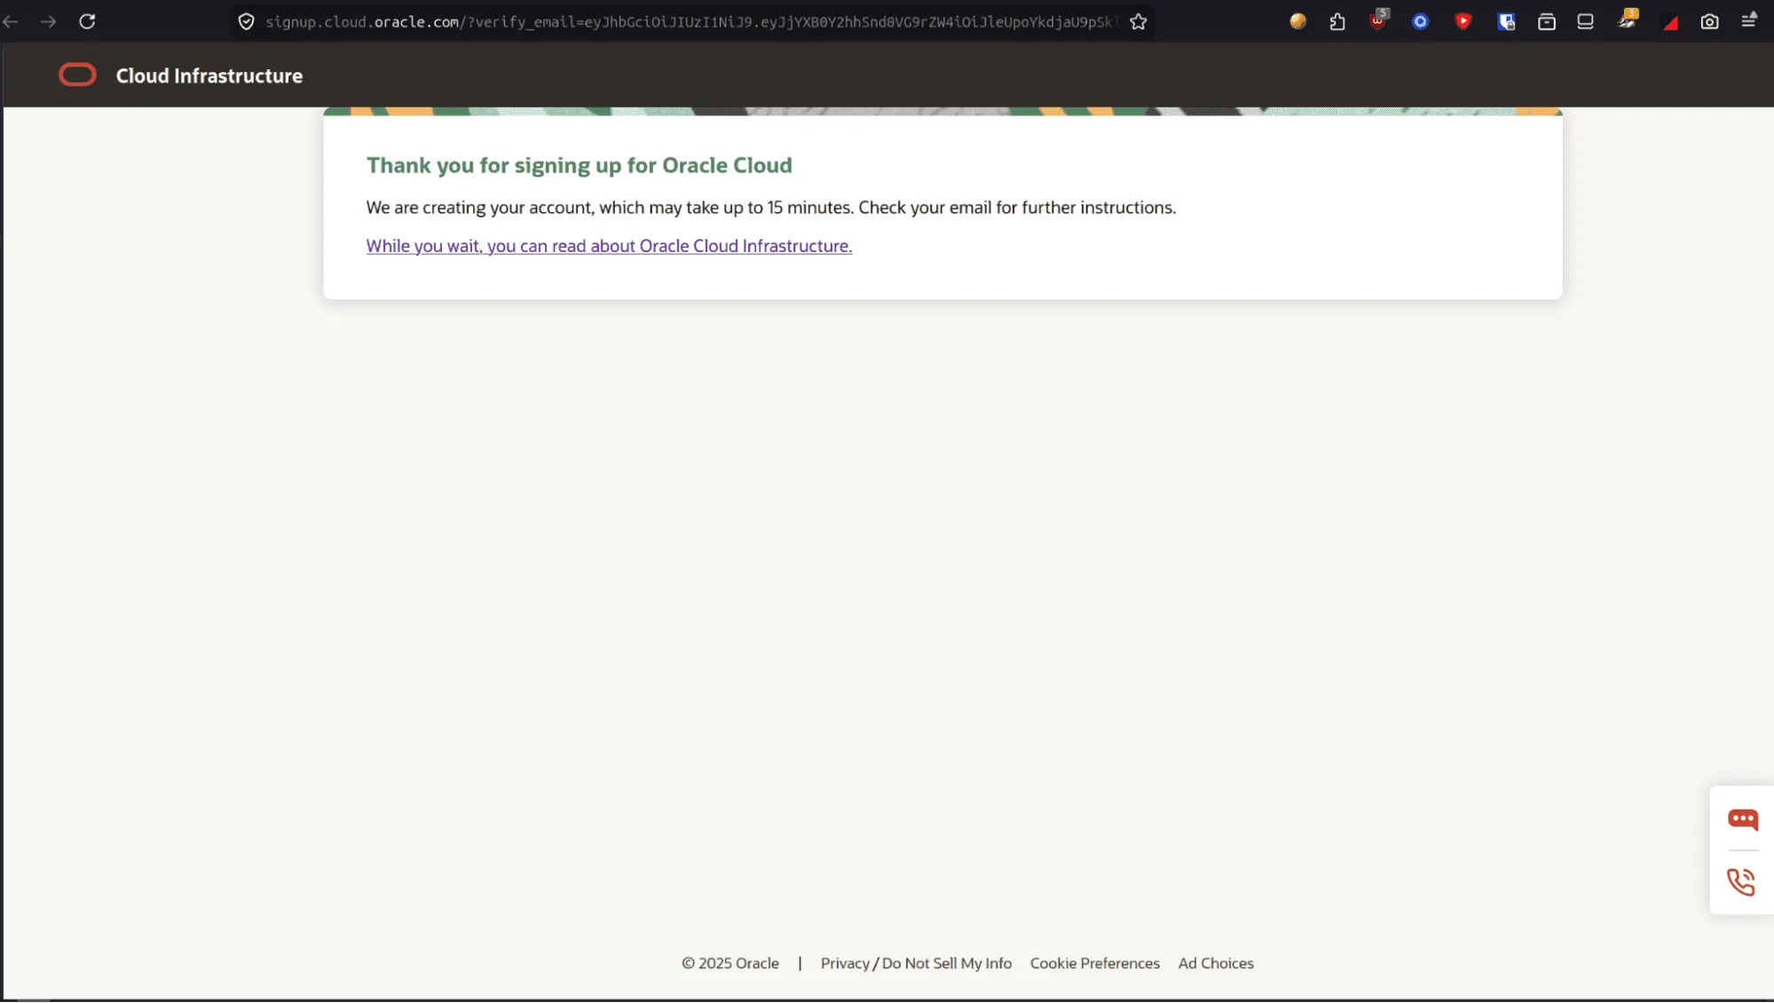Open Privacy / Do Not Sell My Info

click(916, 963)
